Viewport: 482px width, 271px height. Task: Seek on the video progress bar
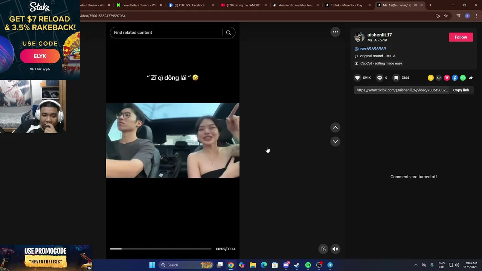161,249
